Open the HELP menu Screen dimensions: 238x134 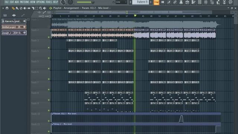(55, 2)
